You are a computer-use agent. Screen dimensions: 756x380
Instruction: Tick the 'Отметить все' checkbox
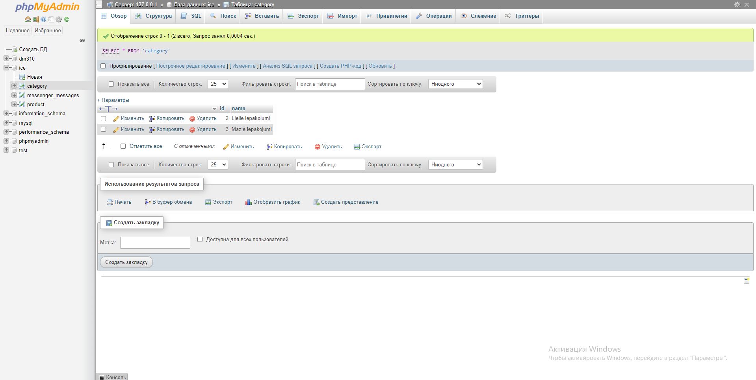(123, 146)
